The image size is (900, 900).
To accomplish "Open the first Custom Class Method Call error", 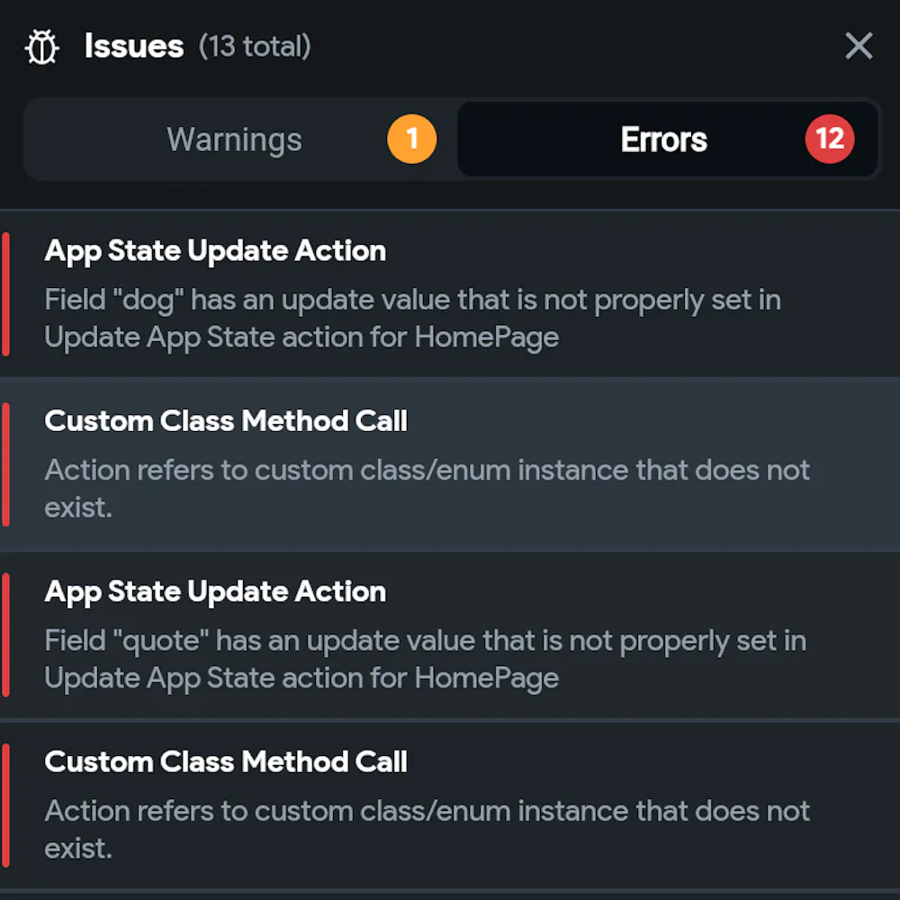I will point(226,420).
